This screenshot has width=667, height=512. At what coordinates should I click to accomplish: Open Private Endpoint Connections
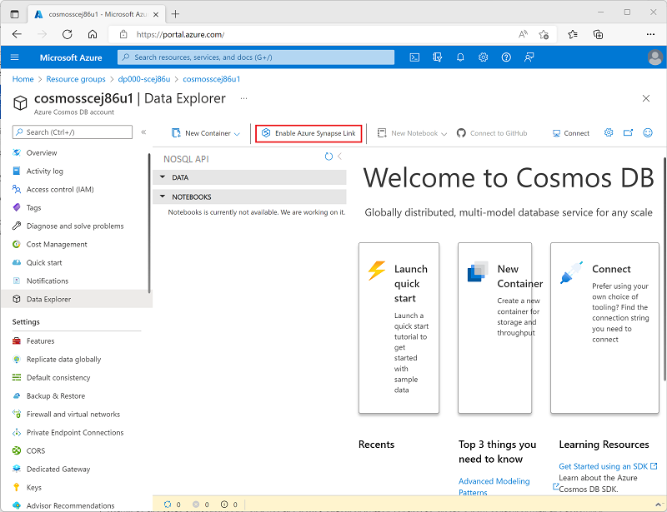pyautogui.click(x=77, y=432)
